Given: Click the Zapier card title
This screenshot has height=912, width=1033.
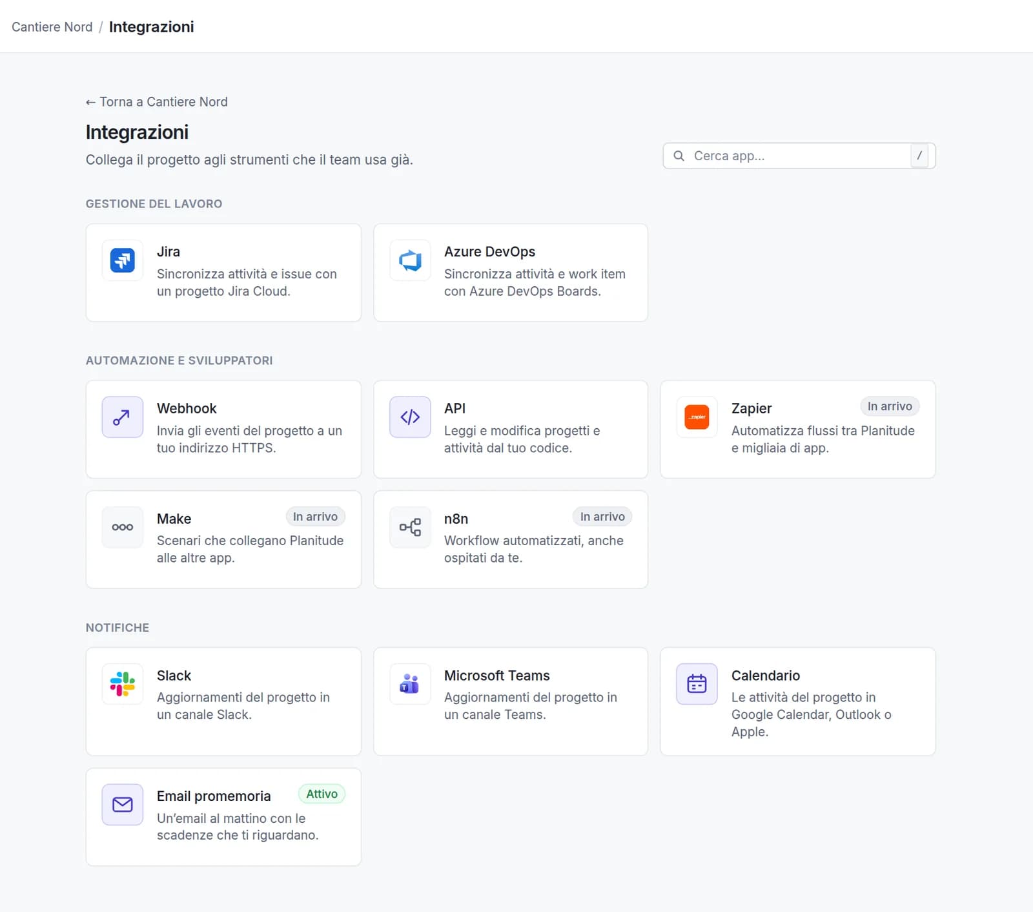Looking at the screenshot, I should [x=752, y=408].
